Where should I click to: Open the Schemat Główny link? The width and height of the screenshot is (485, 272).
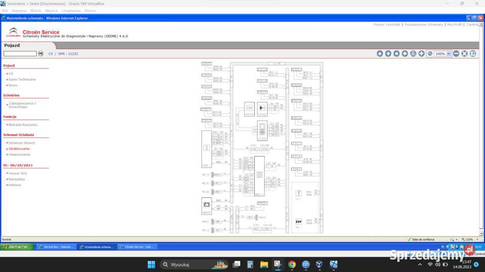click(22, 143)
